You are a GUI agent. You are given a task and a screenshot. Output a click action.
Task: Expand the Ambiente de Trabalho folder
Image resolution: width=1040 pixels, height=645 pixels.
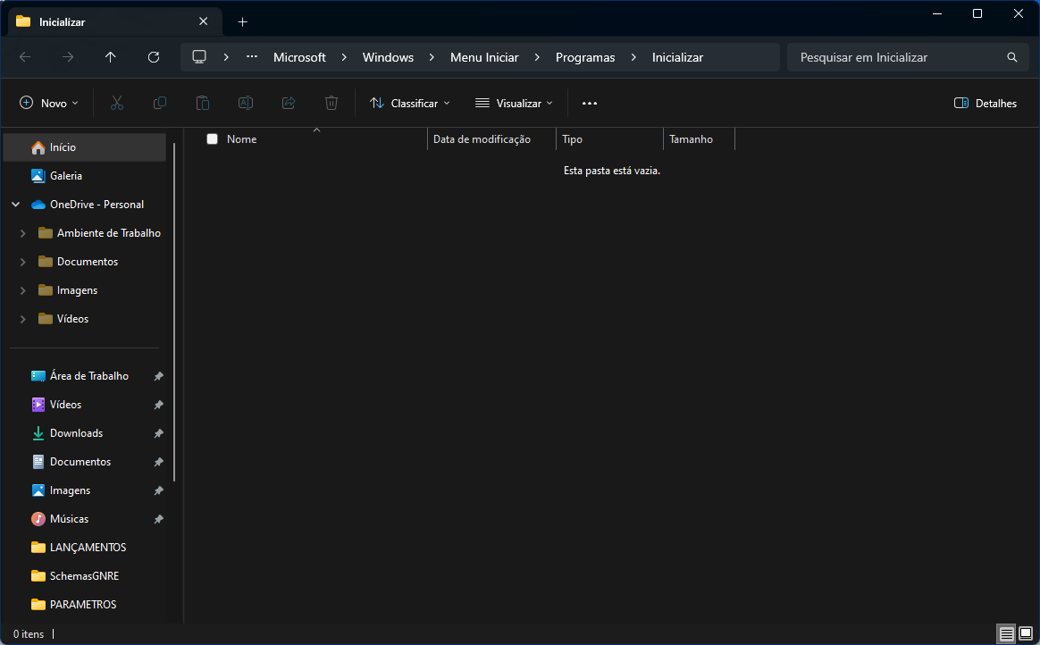pos(23,233)
